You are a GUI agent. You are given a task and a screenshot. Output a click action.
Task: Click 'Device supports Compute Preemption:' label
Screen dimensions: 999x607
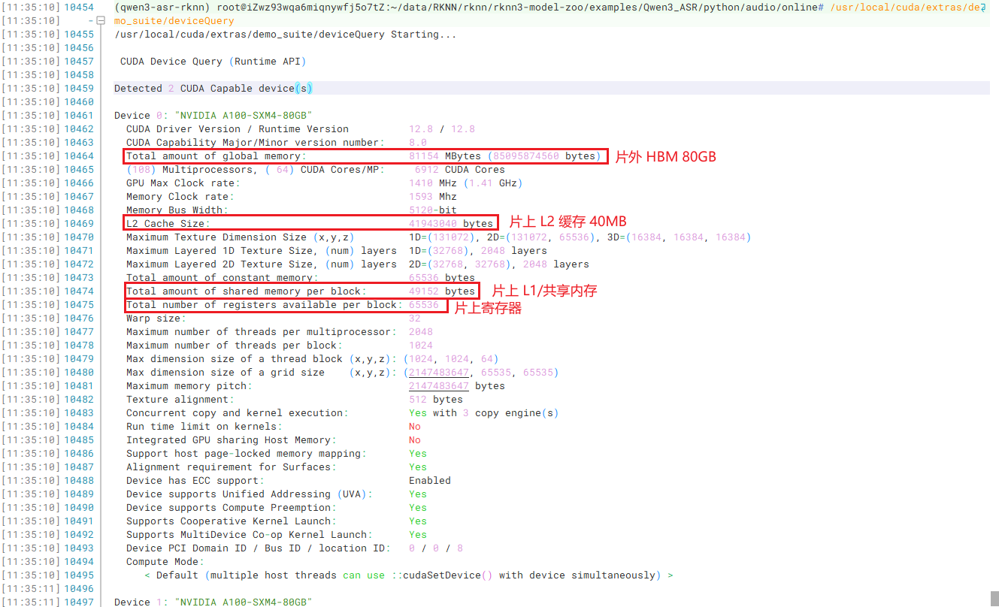(x=232, y=508)
